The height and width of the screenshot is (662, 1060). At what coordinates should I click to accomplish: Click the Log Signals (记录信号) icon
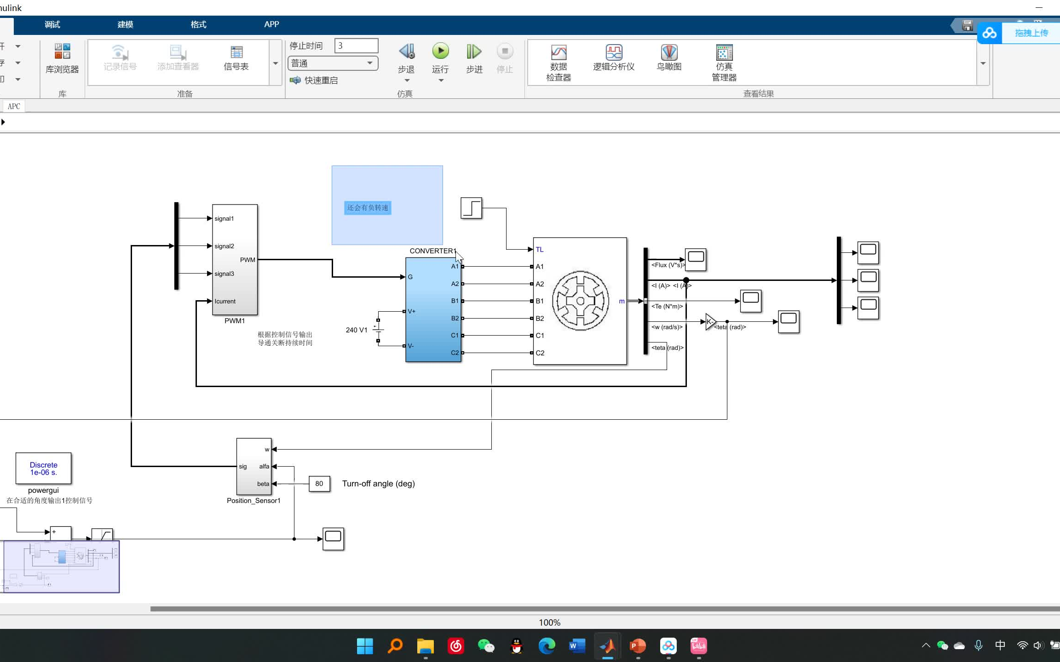point(120,57)
